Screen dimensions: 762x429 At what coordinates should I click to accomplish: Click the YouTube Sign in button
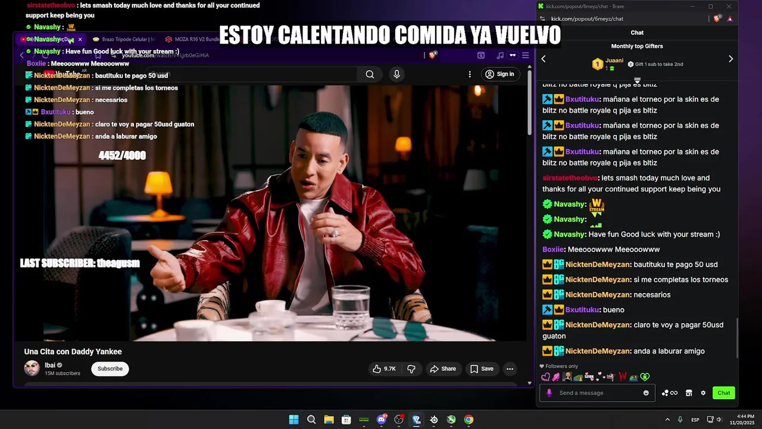(x=499, y=74)
